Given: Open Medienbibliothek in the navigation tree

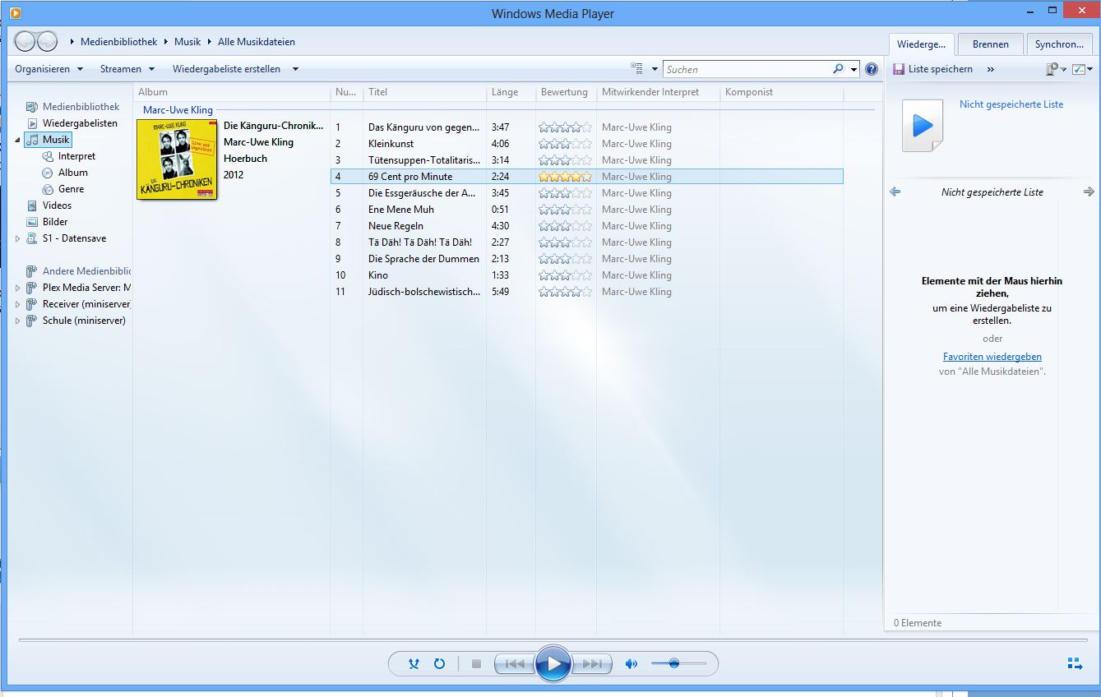Looking at the screenshot, I should tap(81, 107).
